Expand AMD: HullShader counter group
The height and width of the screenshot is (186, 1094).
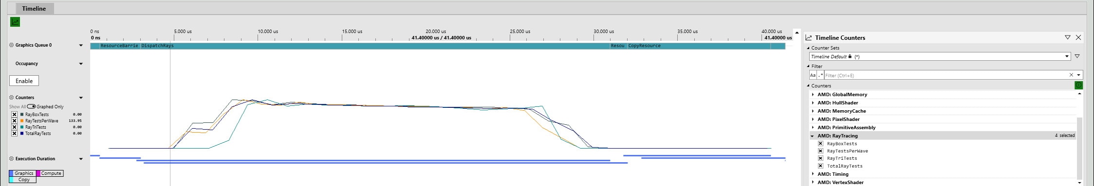coord(813,103)
